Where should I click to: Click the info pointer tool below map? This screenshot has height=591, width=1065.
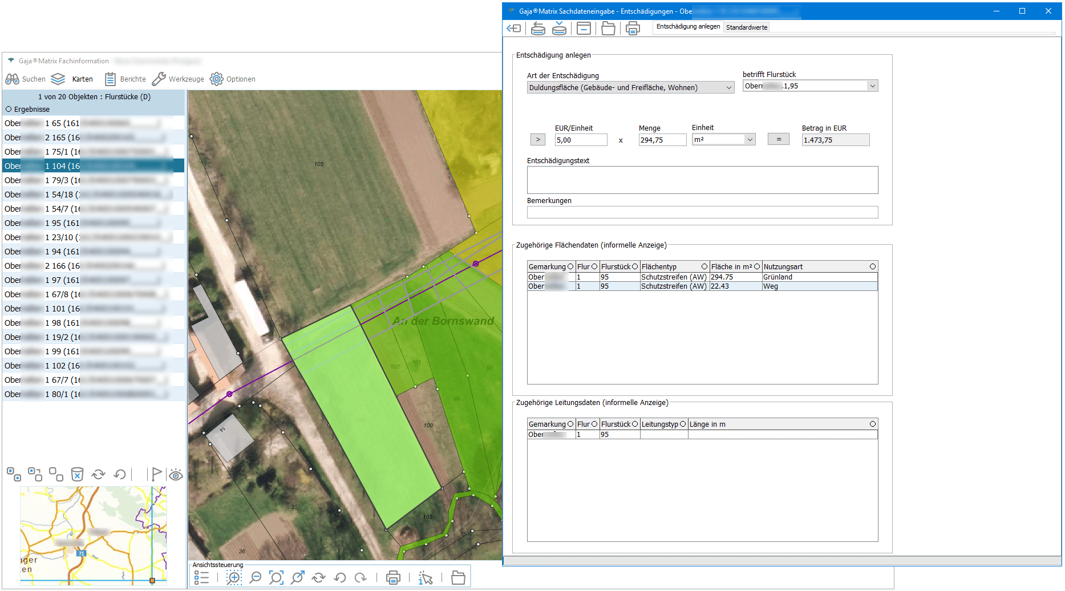click(426, 578)
